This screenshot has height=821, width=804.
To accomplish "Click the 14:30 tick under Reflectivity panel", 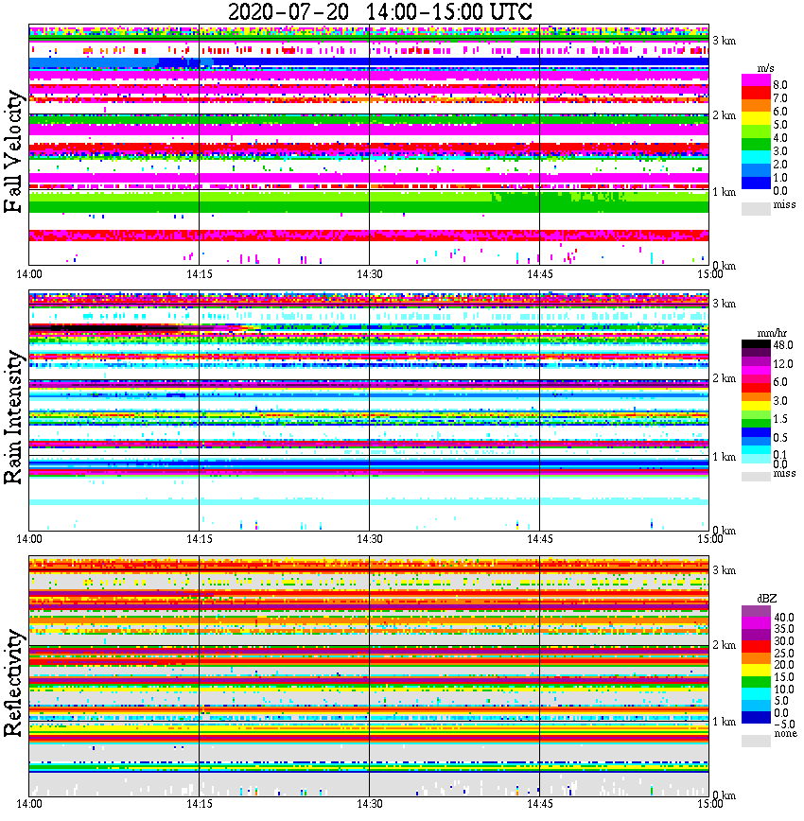I will point(369,804).
